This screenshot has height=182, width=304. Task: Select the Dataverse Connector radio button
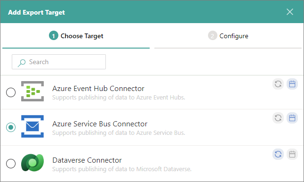point(11,164)
